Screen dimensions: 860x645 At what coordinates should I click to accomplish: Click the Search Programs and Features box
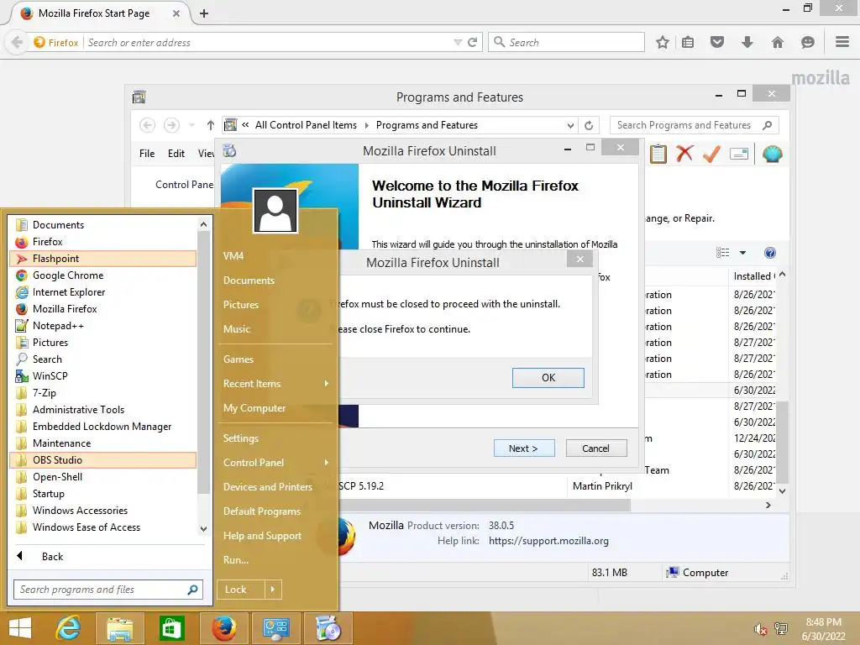tap(694, 125)
